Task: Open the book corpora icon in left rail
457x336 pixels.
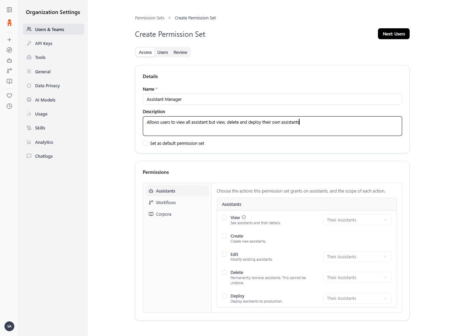Action: [10, 81]
